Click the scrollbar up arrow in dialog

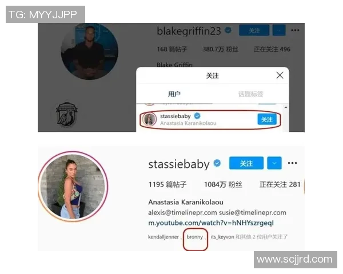286,107
